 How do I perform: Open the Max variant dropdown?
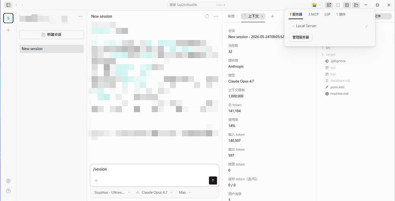coord(185,193)
